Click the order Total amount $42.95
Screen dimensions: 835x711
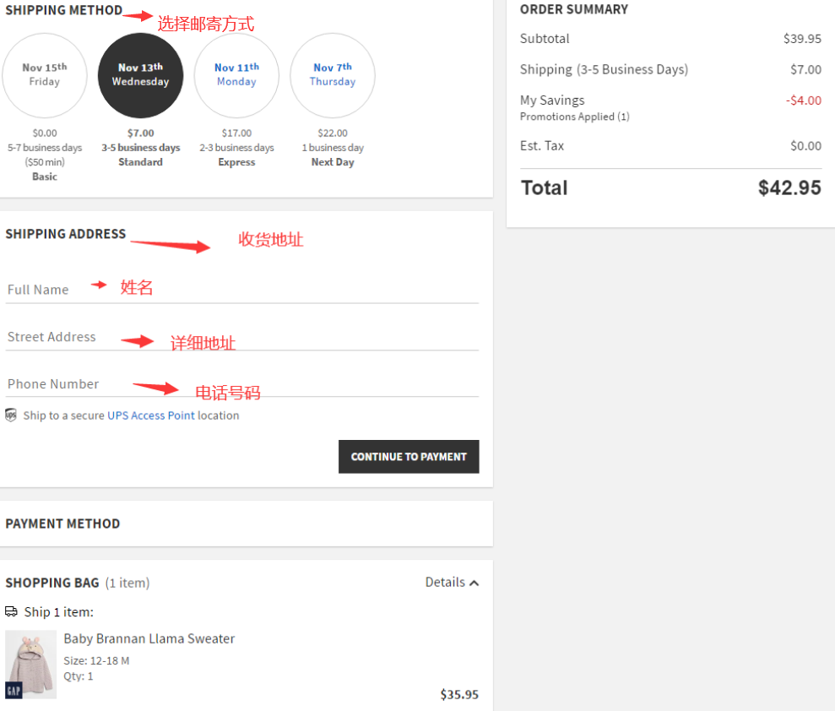789,187
